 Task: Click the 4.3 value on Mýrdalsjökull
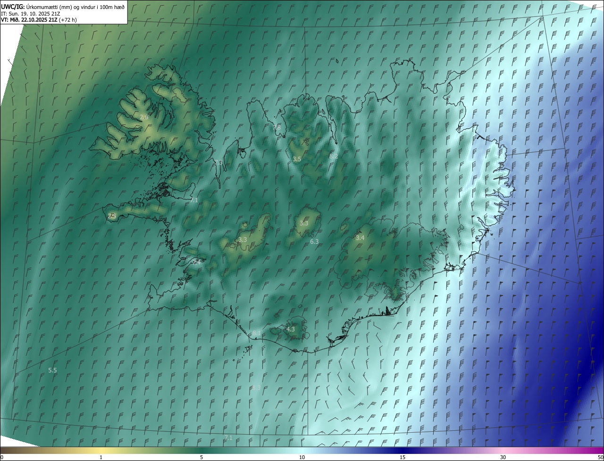point(291,329)
